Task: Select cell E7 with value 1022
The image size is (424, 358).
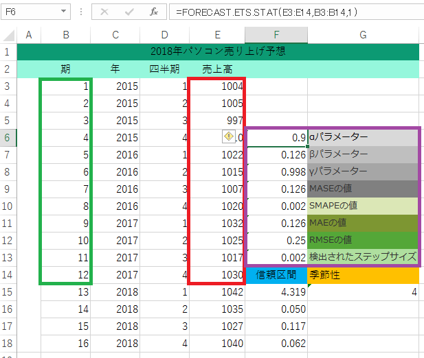Action: coord(217,155)
